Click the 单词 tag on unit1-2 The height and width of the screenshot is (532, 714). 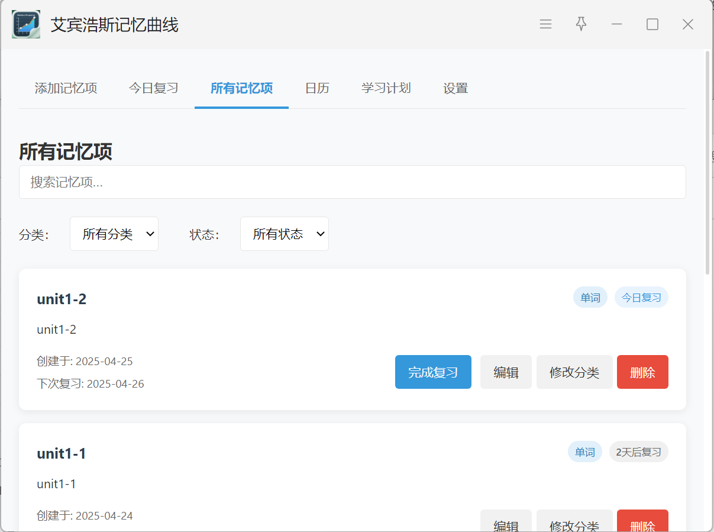[x=590, y=298]
